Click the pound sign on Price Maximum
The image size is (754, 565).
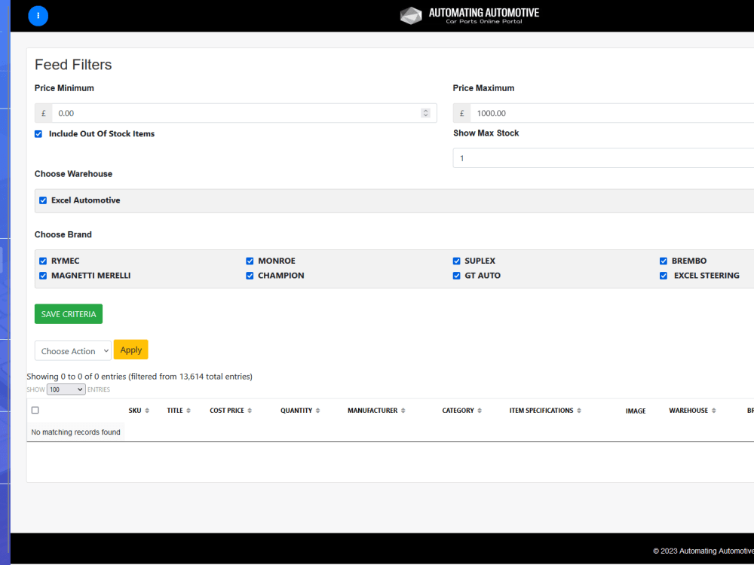(461, 114)
